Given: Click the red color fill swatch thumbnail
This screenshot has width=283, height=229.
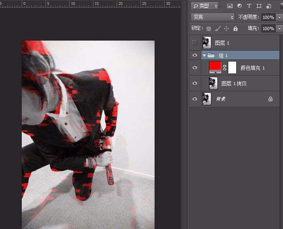Looking at the screenshot, I should (215, 67).
